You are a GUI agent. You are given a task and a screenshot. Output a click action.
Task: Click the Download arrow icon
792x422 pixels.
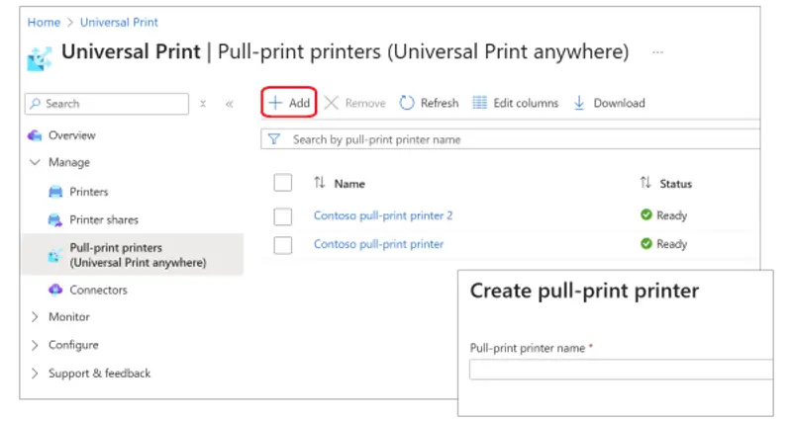tap(579, 103)
